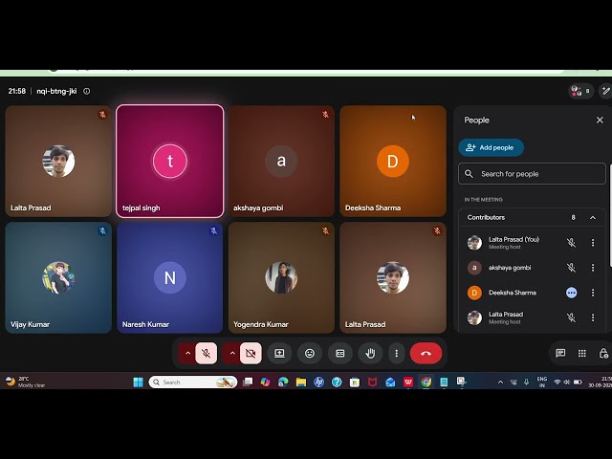This screenshot has width=612, height=459.
Task: Open the emoji reactions button
Action: (x=310, y=353)
